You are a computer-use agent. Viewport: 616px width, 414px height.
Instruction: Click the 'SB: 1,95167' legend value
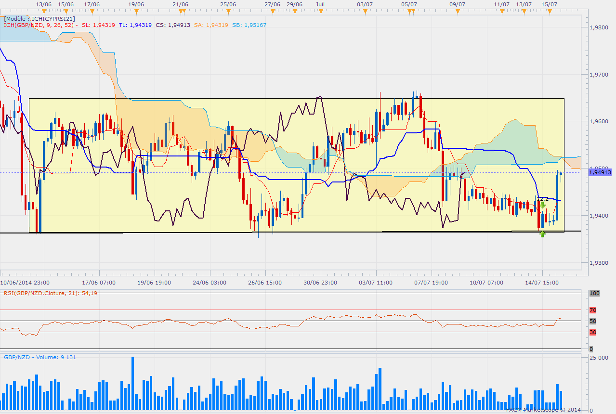click(x=249, y=25)
